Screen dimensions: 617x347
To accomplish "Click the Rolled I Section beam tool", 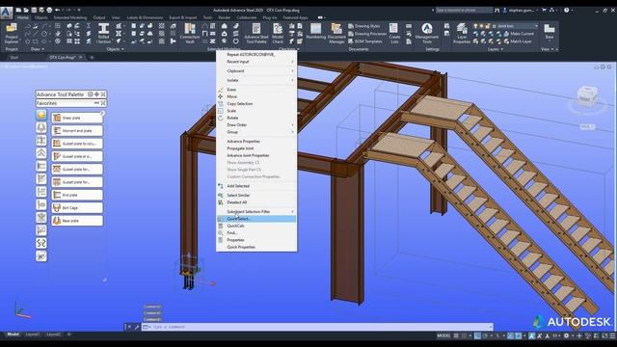I will tap(104, 33).
